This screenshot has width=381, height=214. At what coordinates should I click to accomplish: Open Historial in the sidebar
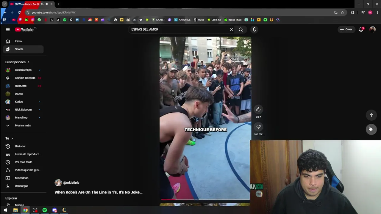pyautogui.click(x=23, y=146)
